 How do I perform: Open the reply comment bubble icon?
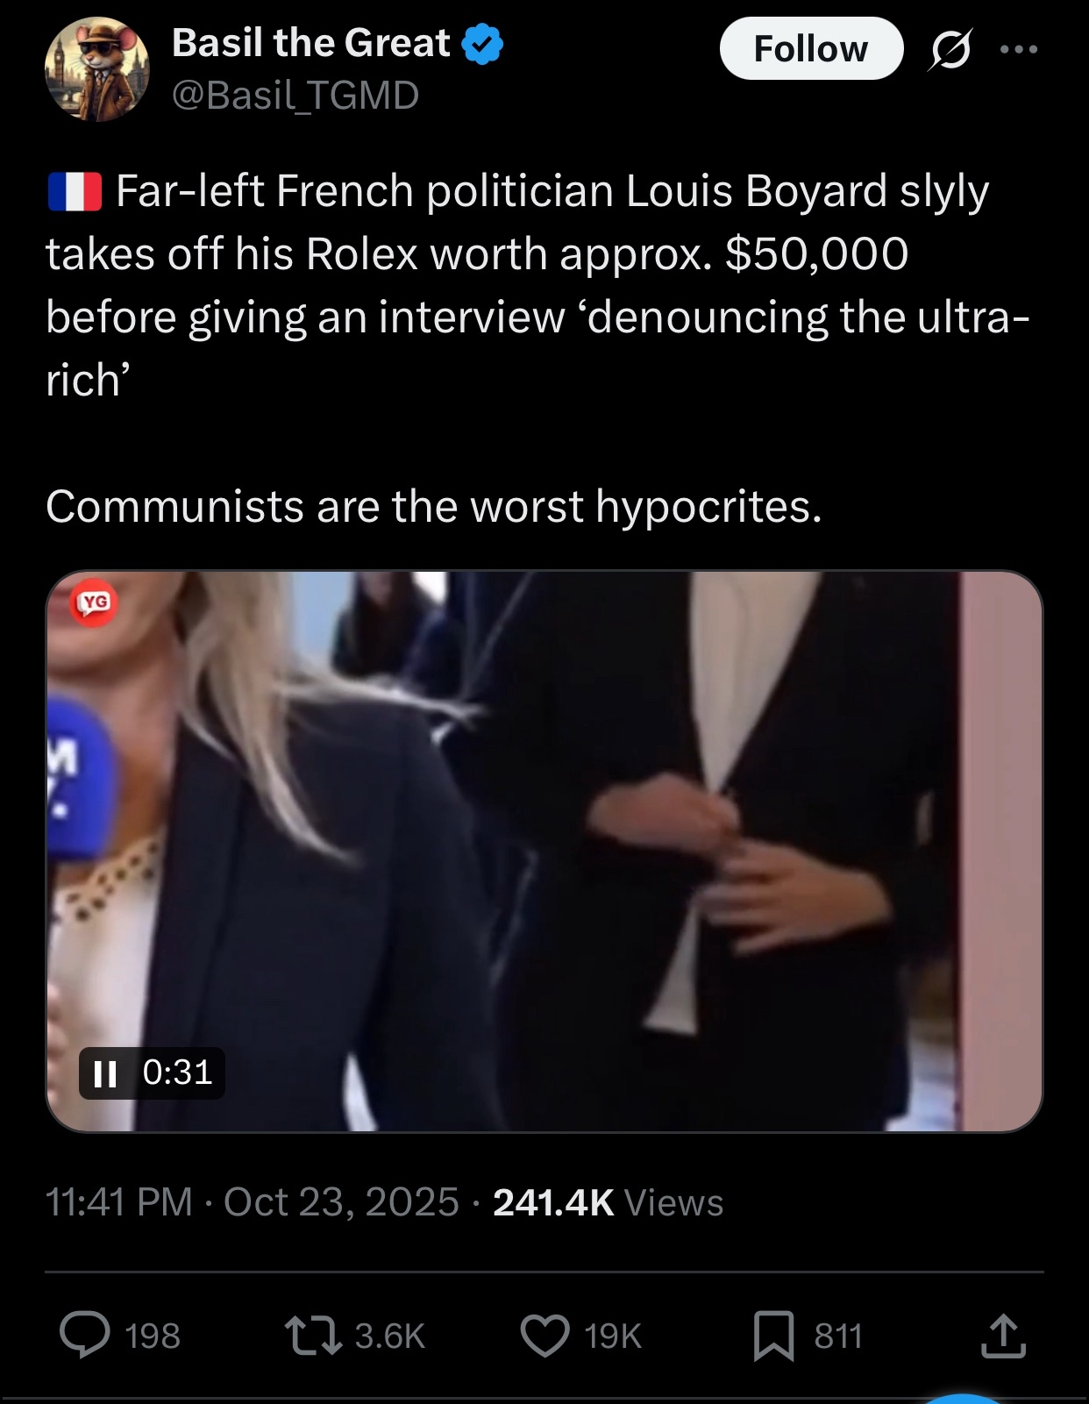pyautogui.click(x=85, y=1336)
